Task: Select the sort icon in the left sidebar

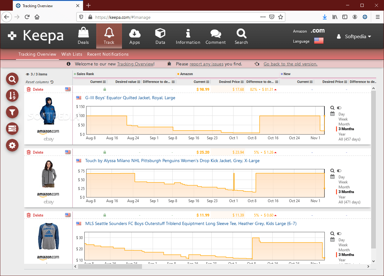Action: click(x=12, y=95)
